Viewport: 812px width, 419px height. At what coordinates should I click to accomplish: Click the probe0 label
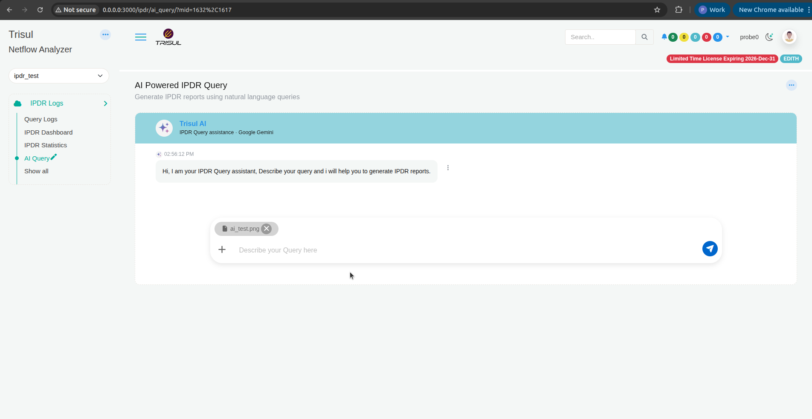click(x=749, y=37)
